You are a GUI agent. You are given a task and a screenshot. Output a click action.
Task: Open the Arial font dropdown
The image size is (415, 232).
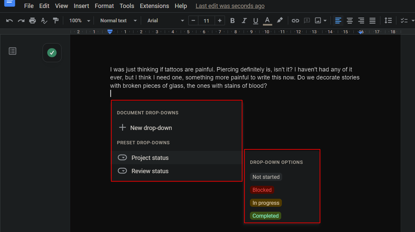point(165,21)
